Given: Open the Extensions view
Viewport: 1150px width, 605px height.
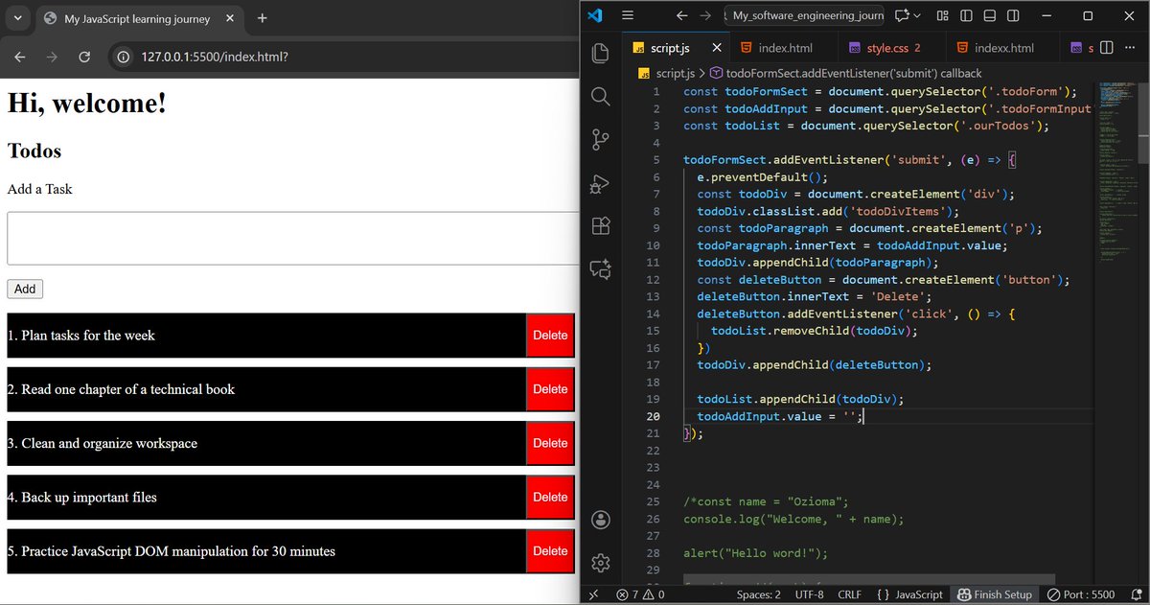Looking at the screenshot, I should (x=601, y=226).
